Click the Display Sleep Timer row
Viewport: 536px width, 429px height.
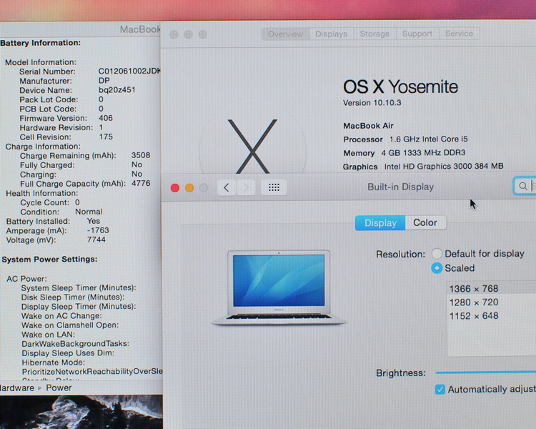[x=79, y=306]
